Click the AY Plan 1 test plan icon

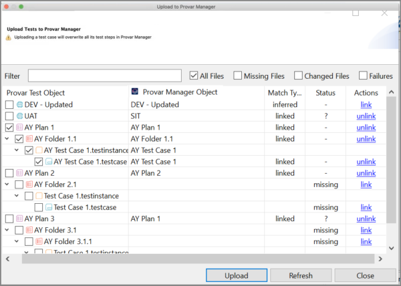[19, 128]
